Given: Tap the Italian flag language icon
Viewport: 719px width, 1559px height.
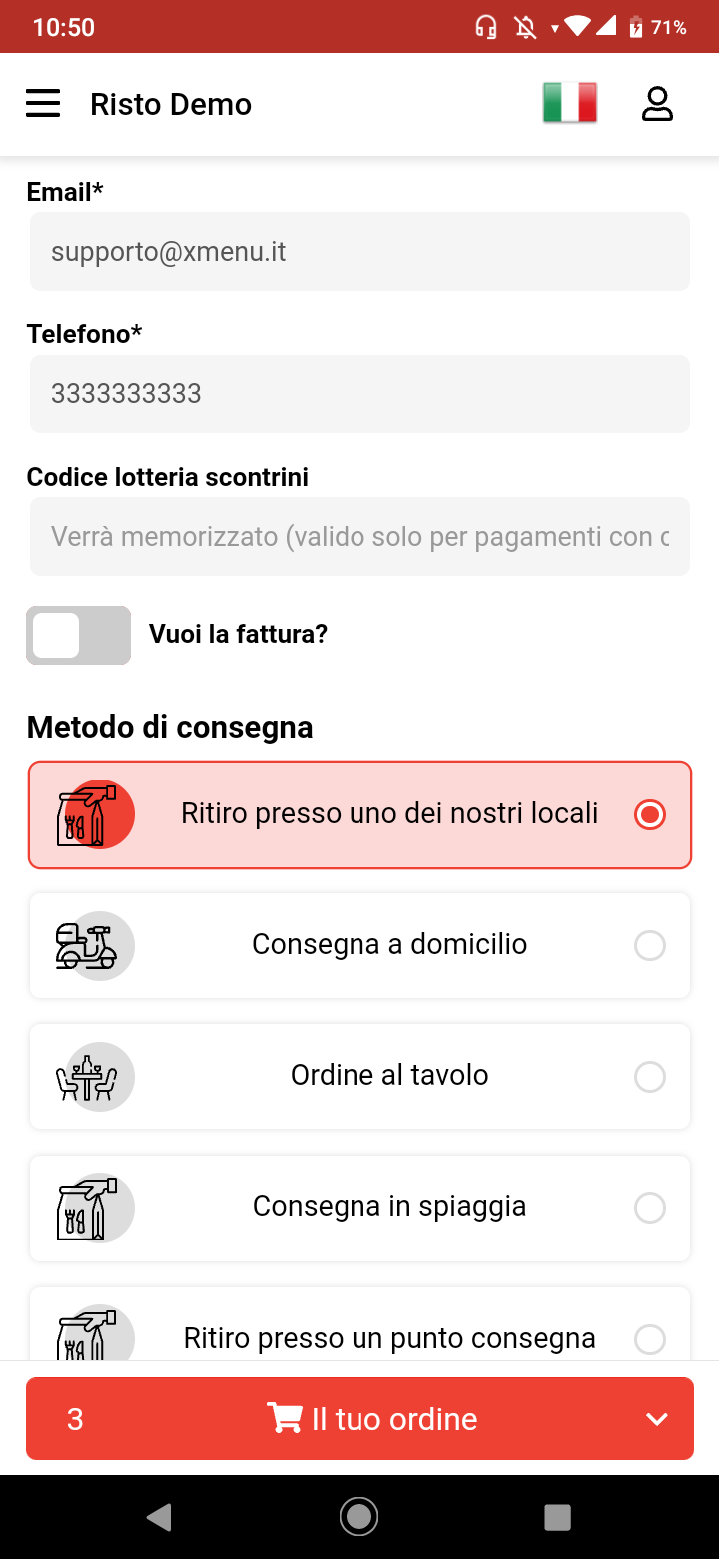Looking at the screenshot, I should tap(570, 104).
